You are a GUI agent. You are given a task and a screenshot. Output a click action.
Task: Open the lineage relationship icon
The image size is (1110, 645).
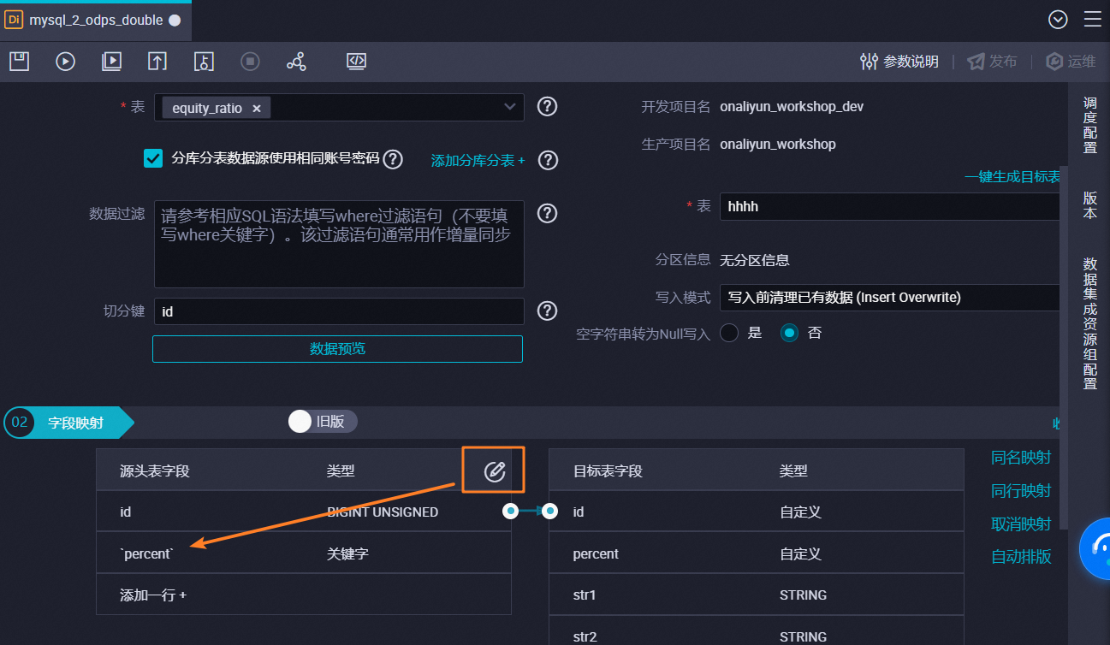pyautogui.click(x=296, y=61)
